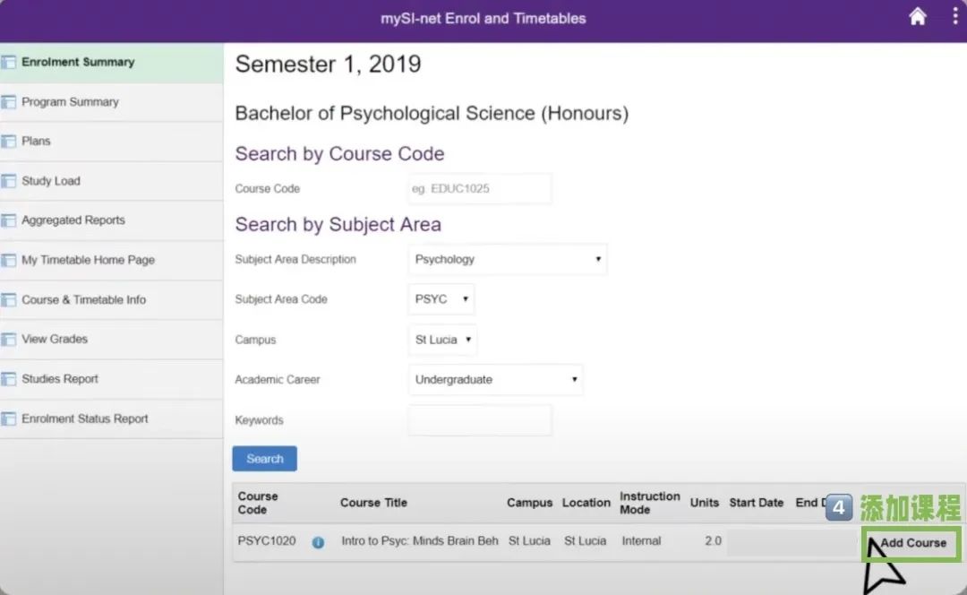Click the Studies Report sidebar icon
Image resolution: width=967 pixels, height=595 pixels.
pyautogui.click(x=9, y=379)
